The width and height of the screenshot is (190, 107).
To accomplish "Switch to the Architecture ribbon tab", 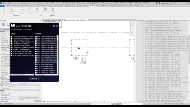I will pos(9,6).
